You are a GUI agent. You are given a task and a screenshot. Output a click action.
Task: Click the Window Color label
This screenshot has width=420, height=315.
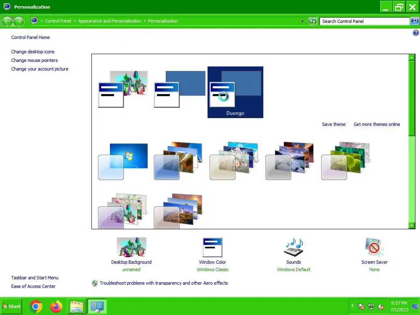point(212,262)
